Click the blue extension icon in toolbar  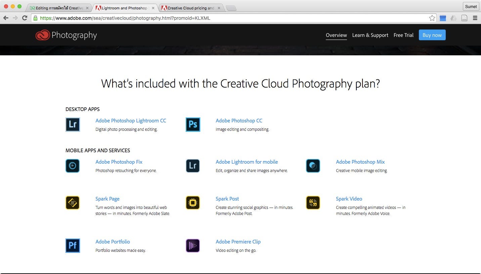click(443, 18)
